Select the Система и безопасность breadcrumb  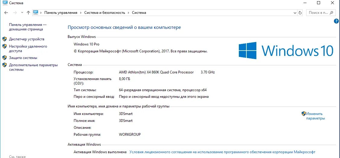(104, 13)
